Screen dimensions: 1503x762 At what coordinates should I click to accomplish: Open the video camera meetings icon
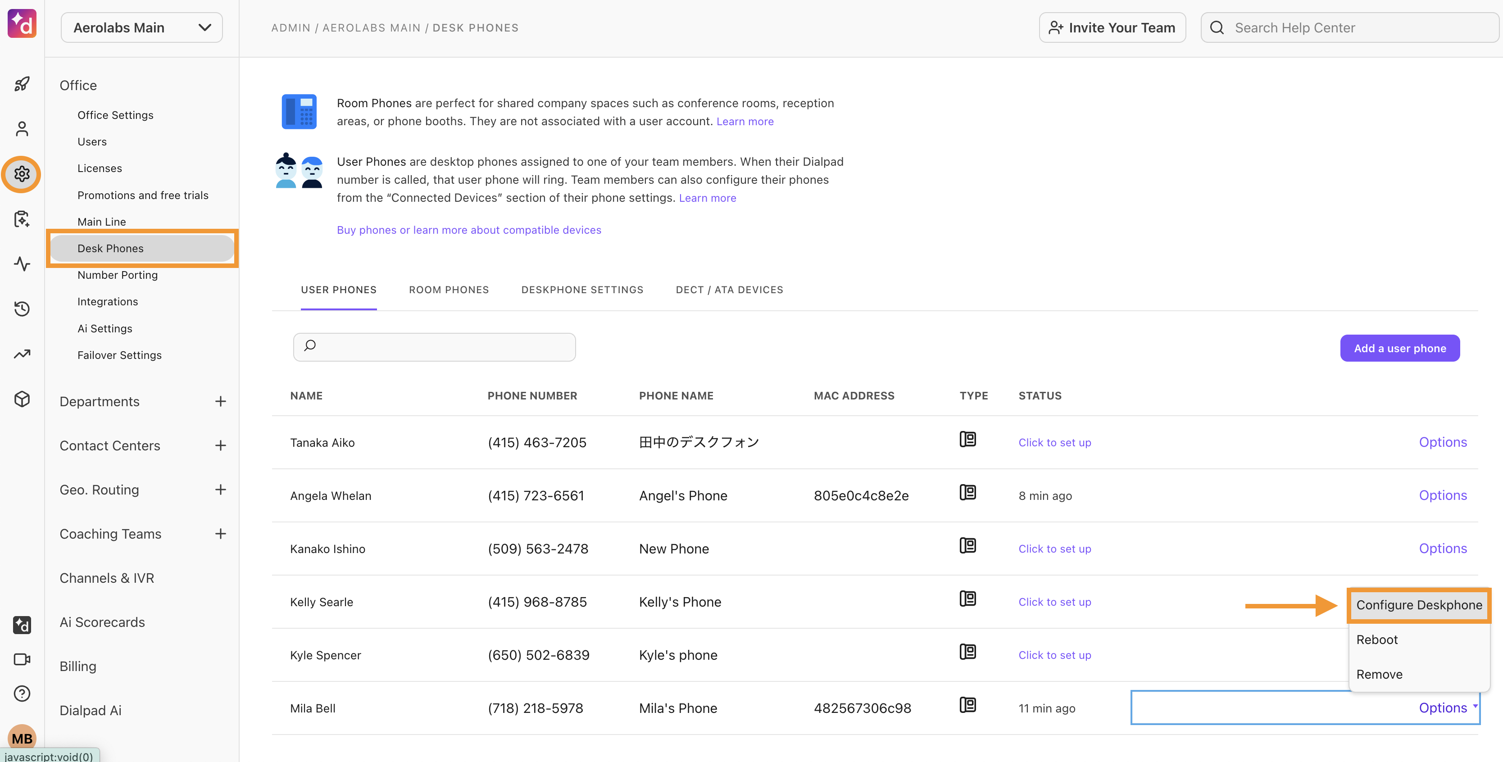(x=22, y=659)
